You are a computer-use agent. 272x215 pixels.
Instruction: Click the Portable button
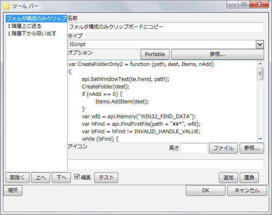tap(155, 54)
